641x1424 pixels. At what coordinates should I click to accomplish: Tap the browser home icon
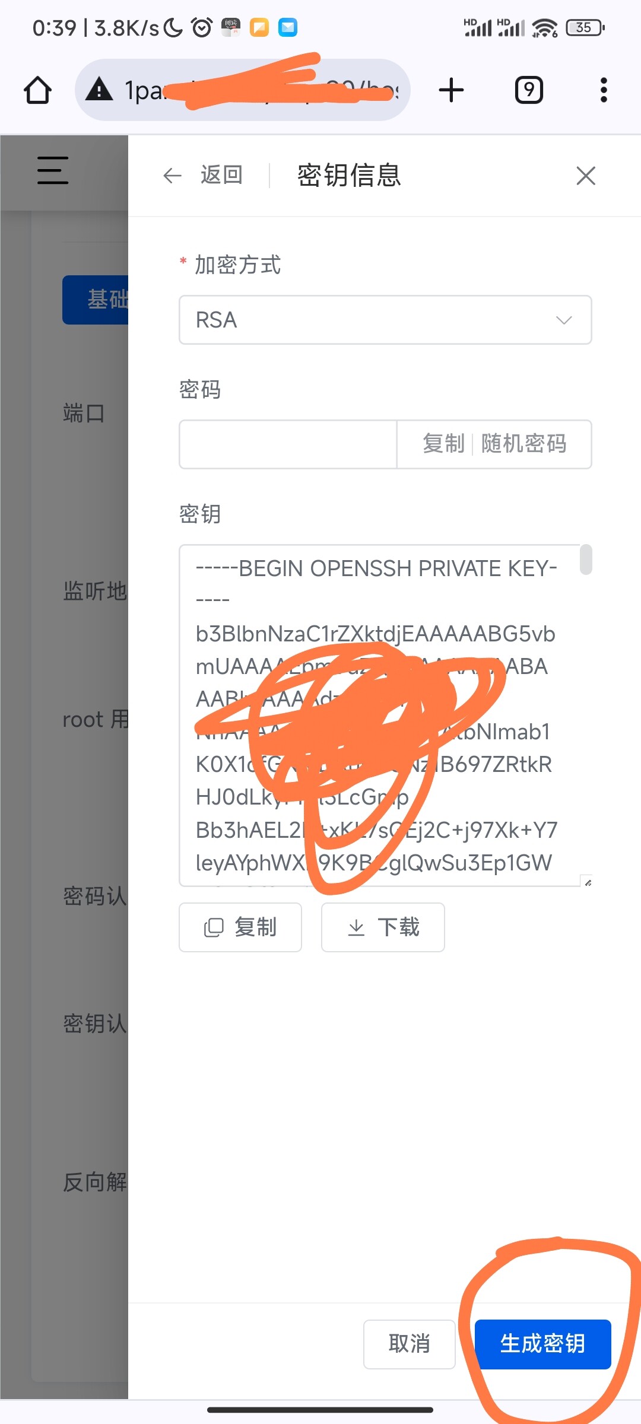pyautogui.click(x=37, y=90)
